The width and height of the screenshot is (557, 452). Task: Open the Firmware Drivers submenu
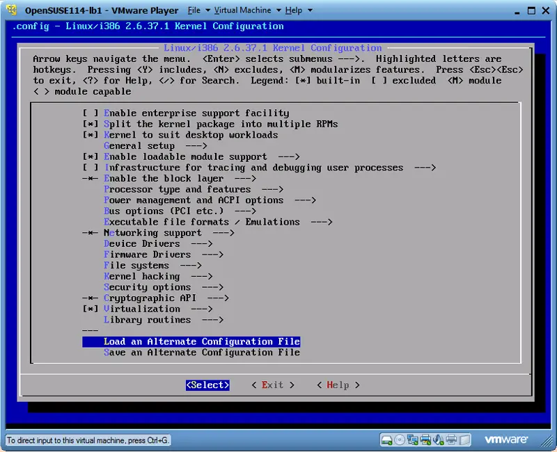[x=164, y=255]
